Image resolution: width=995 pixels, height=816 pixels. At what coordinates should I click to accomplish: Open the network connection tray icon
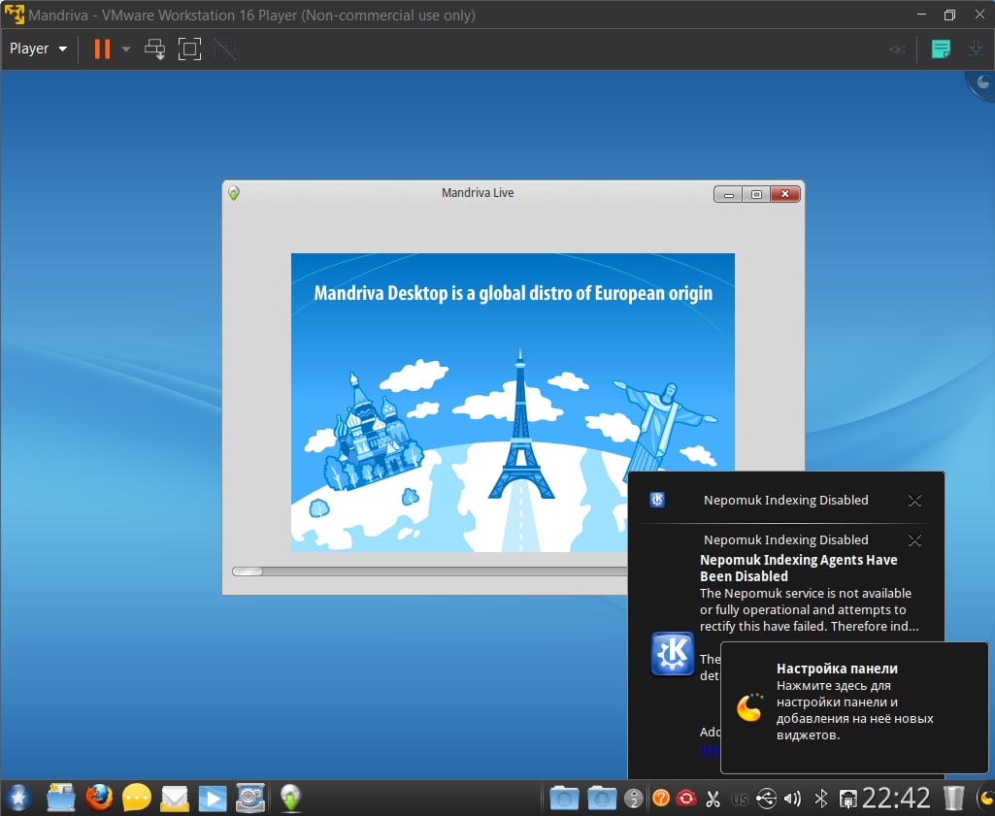pyautogui.click(x=847, y=799)
